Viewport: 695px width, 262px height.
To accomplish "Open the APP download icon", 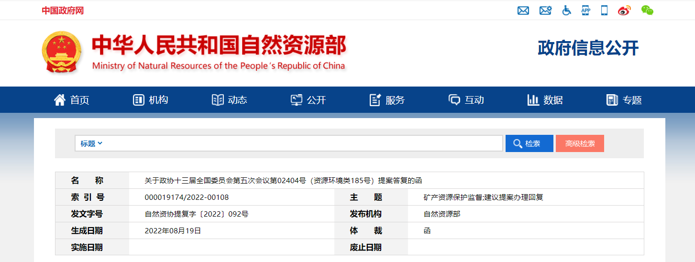I will pyautogui.click(x=586, y=11).
